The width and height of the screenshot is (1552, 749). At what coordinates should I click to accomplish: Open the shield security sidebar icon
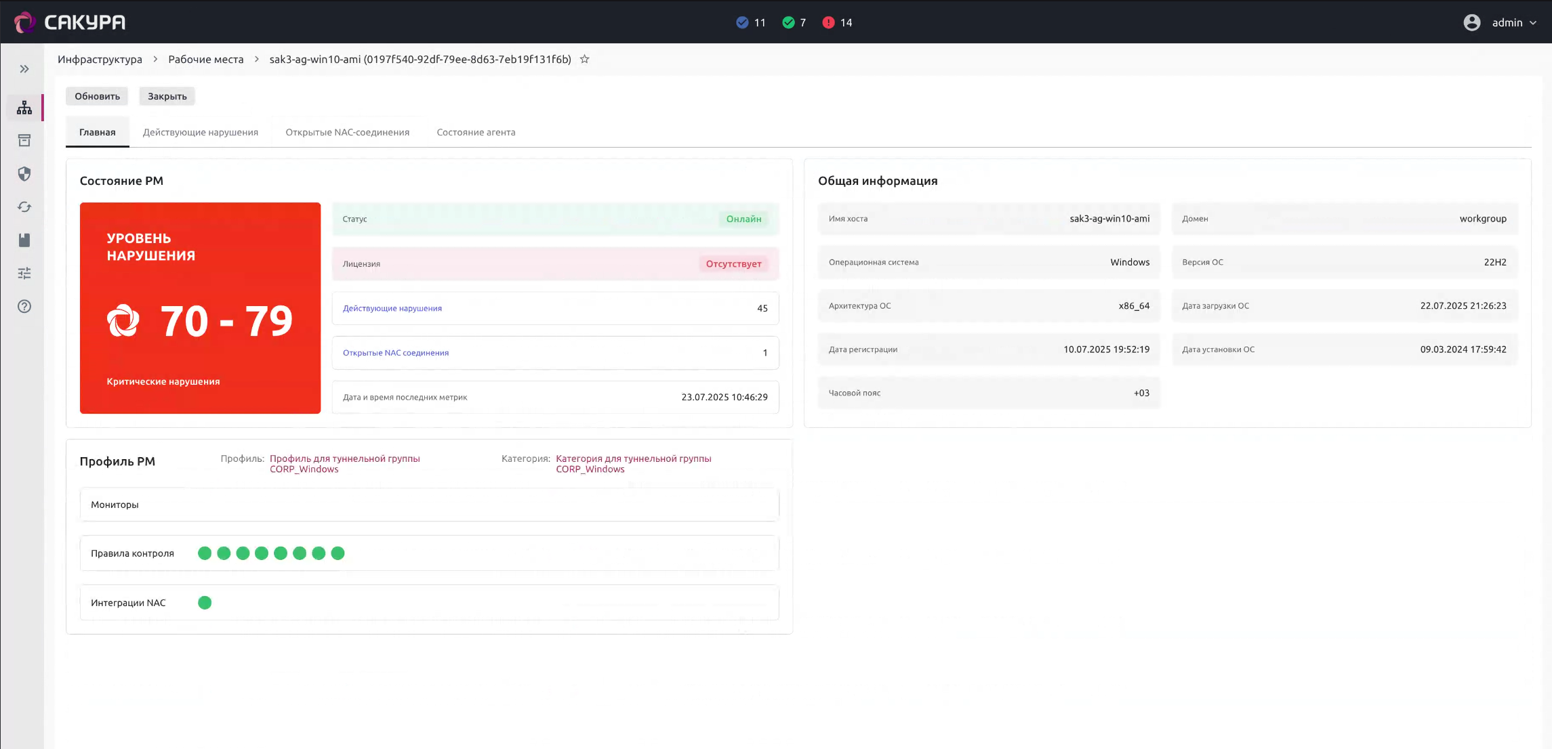[24, 174]
